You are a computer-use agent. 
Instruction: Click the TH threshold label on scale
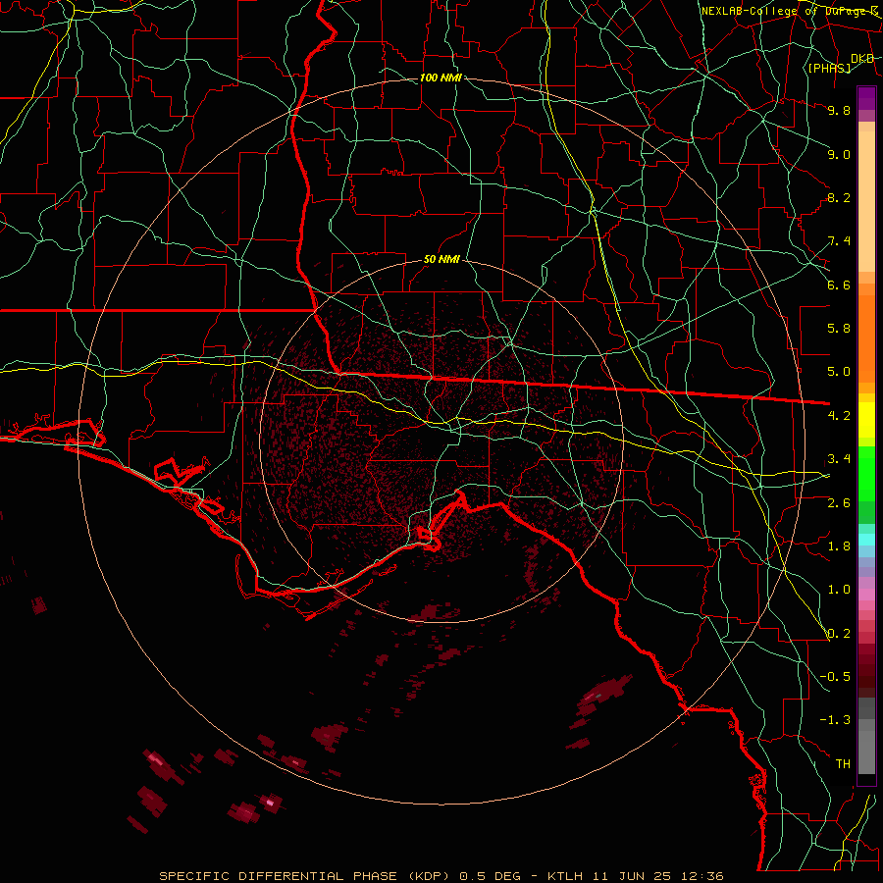coord(843,764)
